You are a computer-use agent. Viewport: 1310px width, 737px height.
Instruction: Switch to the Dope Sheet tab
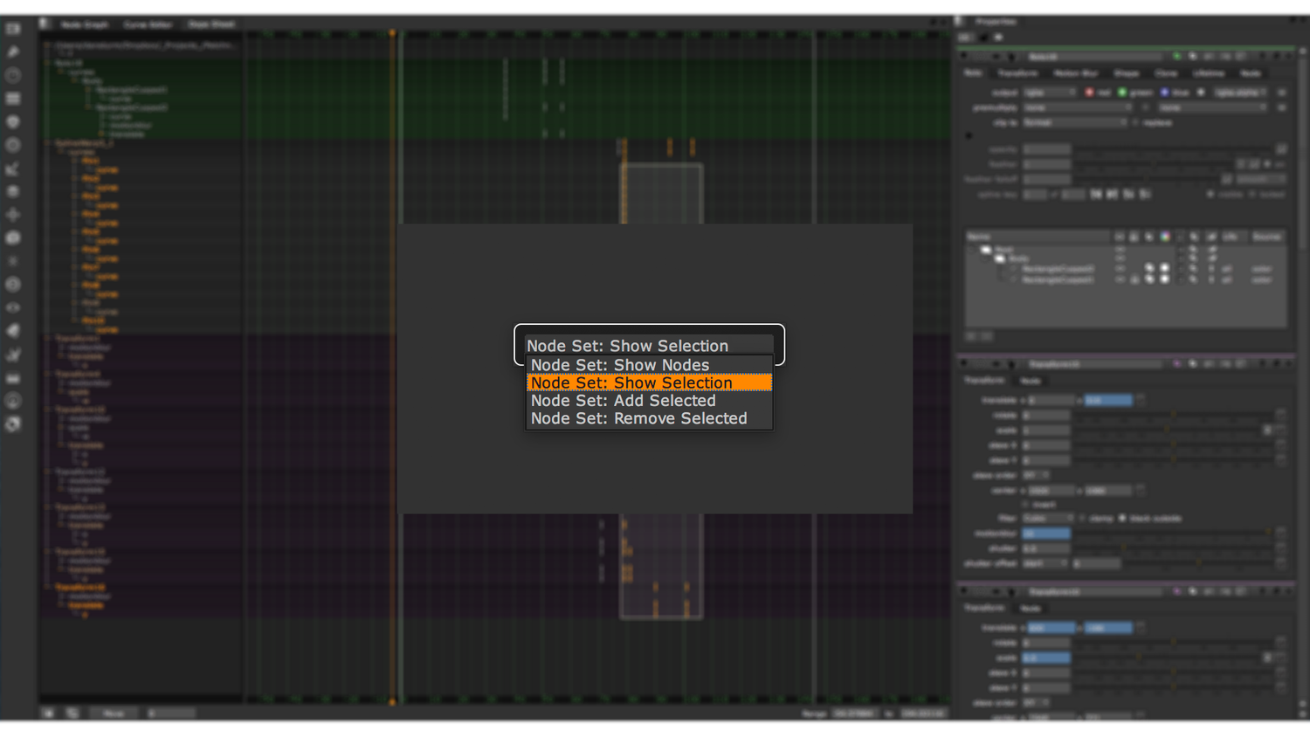(210, 24)
